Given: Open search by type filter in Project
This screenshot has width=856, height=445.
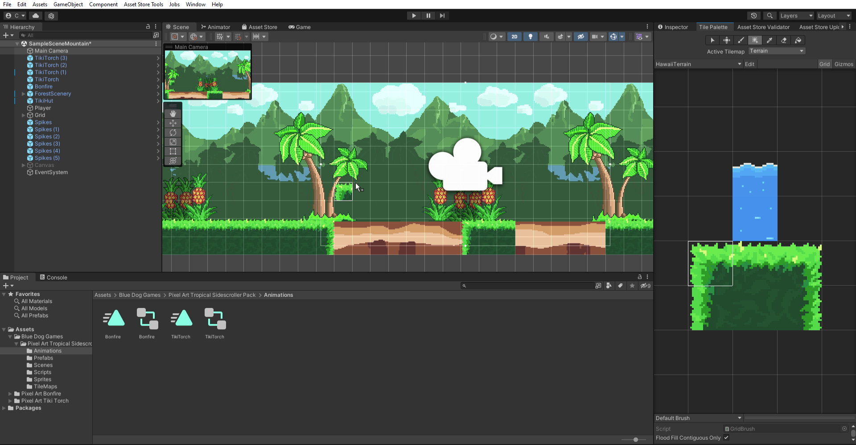Looking at the screenshot, I should point(609,286).
